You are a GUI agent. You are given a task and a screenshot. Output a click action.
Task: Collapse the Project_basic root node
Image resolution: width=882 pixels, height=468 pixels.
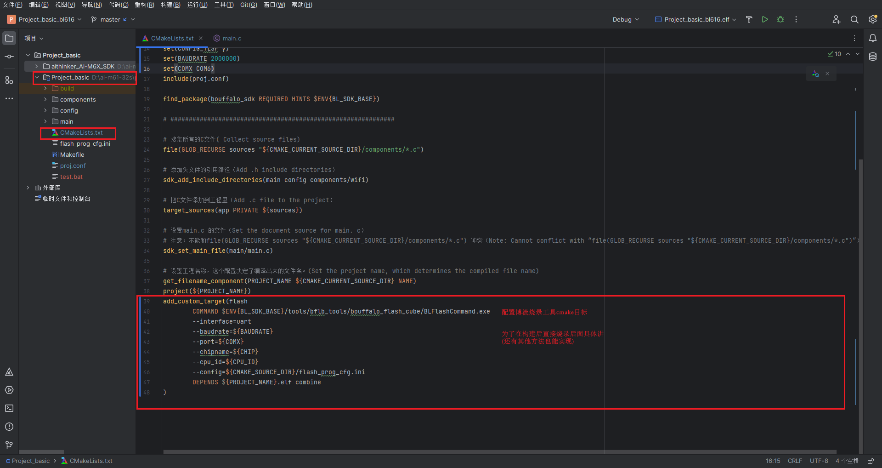28,55
